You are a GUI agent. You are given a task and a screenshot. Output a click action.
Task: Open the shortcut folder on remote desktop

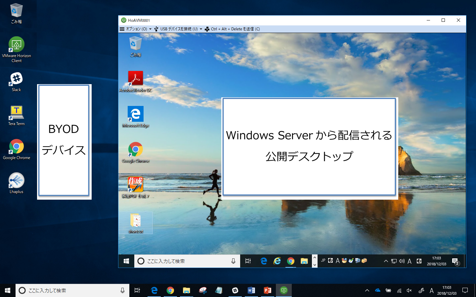tap(135, 221)
